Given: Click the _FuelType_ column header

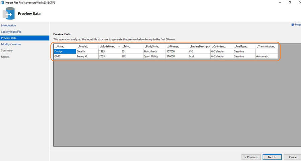Looking at the screenshot, I should click(x=244, y=46).
